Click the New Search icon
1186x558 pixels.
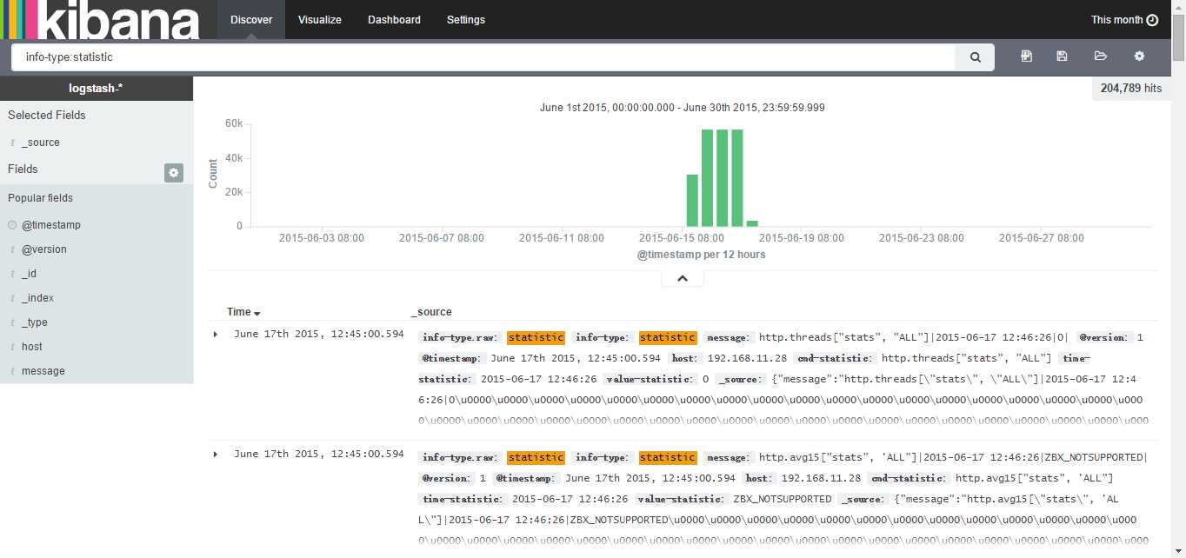pyautogui.click(x=1027, y=56)
